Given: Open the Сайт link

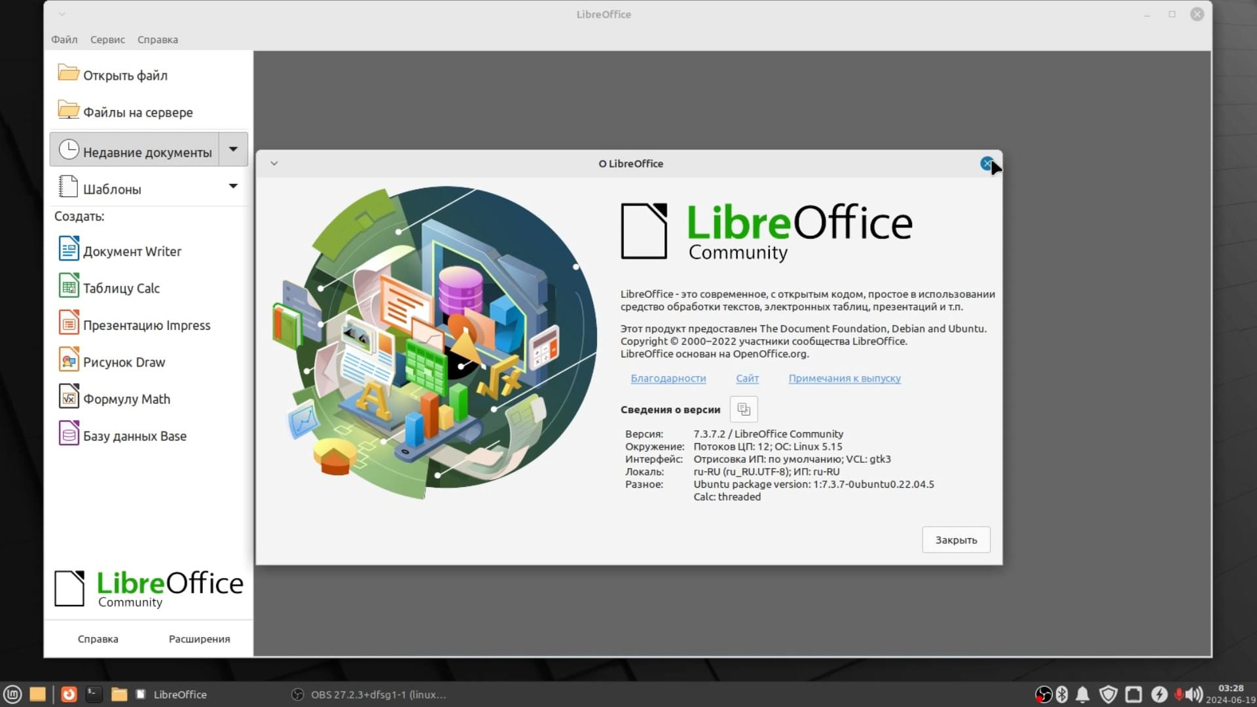Looking at the screenshot, I should (747, 378).
